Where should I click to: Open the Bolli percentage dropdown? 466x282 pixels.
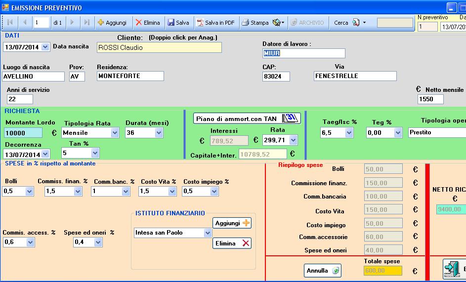tap(29, 191)
